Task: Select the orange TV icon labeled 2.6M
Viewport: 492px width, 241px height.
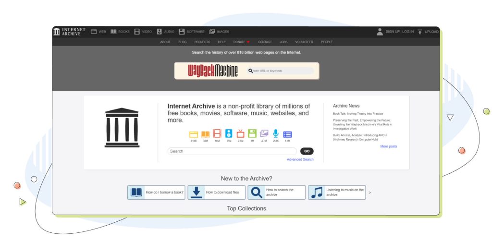Action: click(x=240, y=133)
